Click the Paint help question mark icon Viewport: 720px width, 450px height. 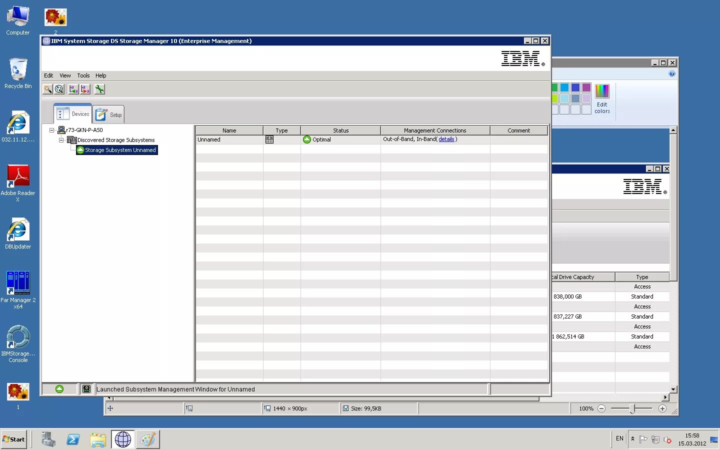(672, 73)
